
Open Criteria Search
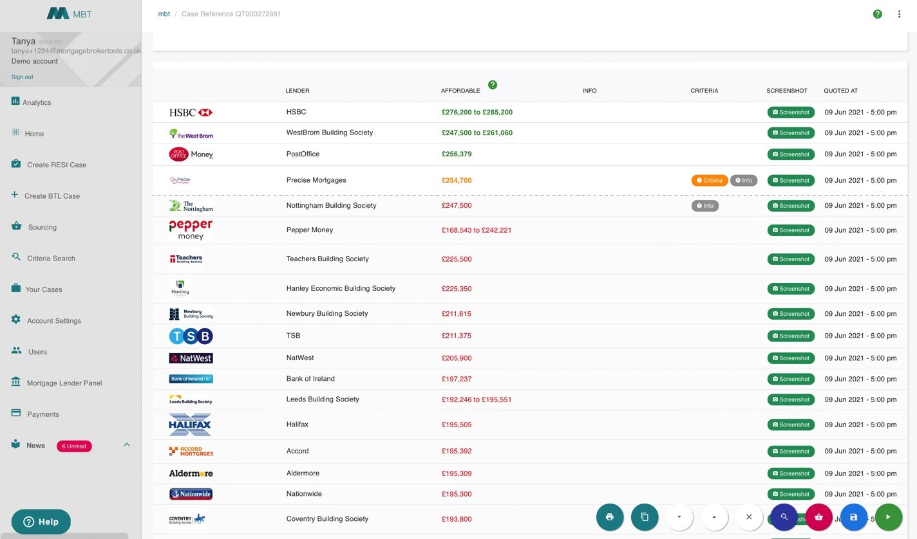click(51, 259)
